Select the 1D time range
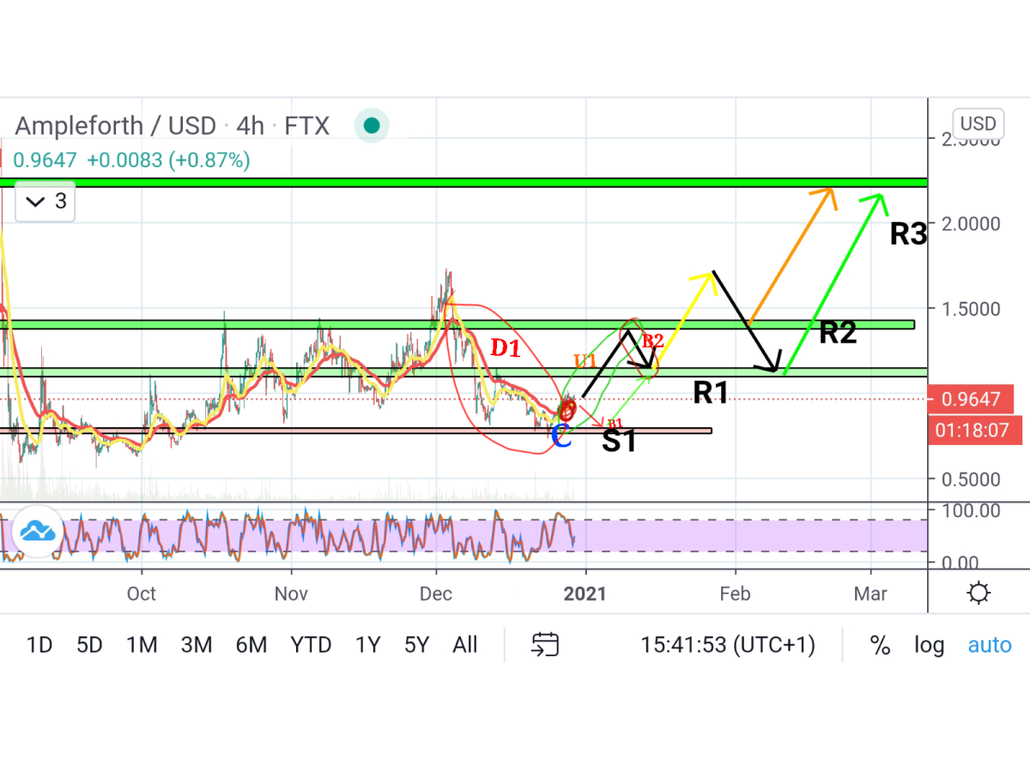 click(39, 645)
